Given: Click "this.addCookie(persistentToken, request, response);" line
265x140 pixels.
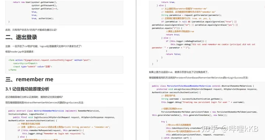Looking at the screenshot, I should 195,134.
